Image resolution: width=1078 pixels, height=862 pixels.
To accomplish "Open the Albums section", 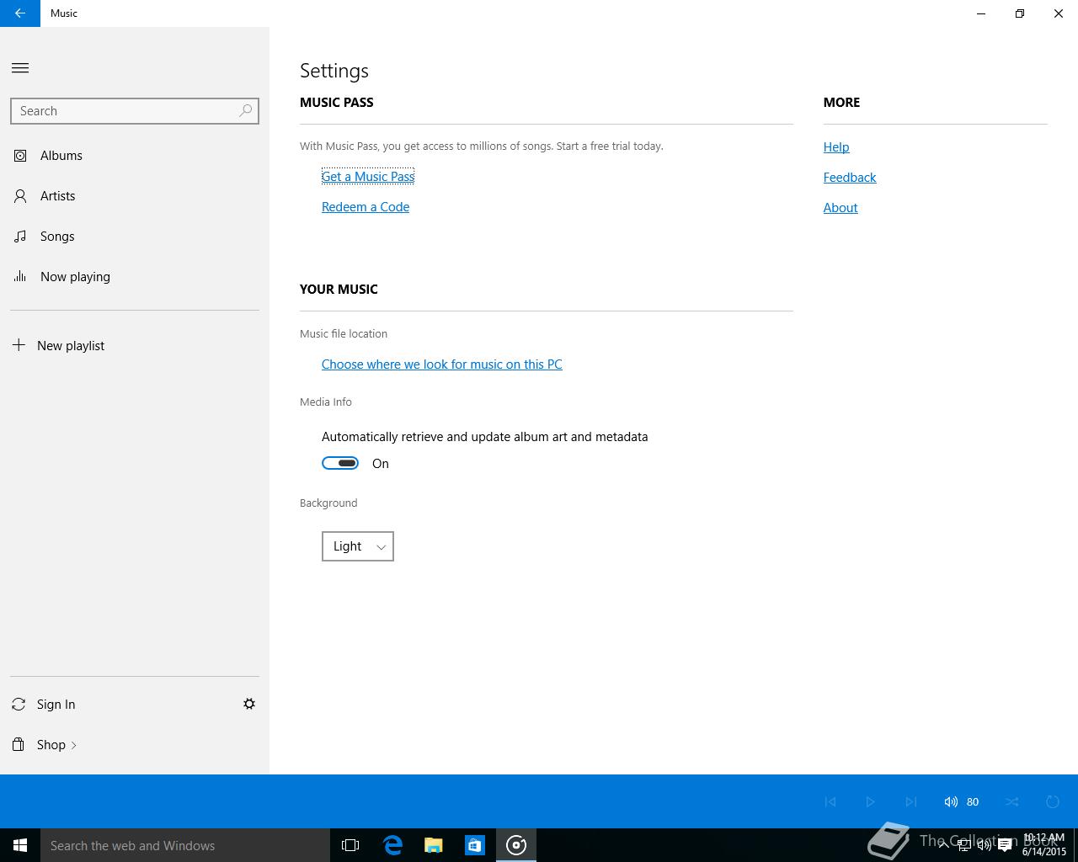I will (135, 155).
